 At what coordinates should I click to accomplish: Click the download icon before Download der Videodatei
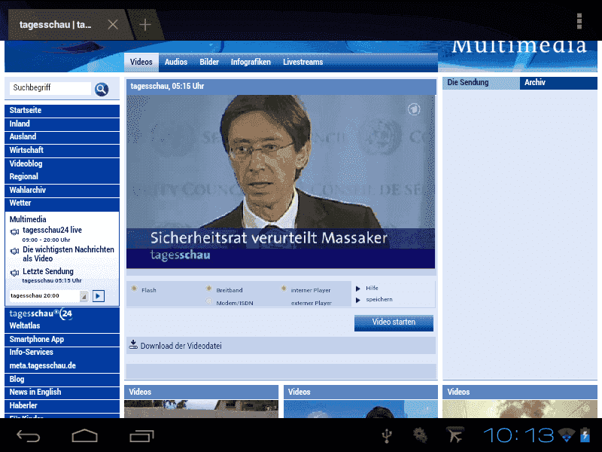133,344
